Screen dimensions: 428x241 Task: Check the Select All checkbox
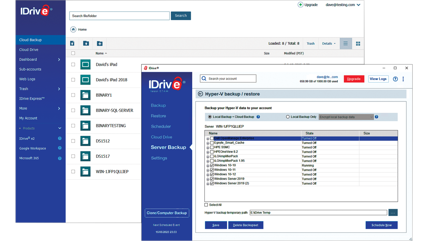point(206,205)
